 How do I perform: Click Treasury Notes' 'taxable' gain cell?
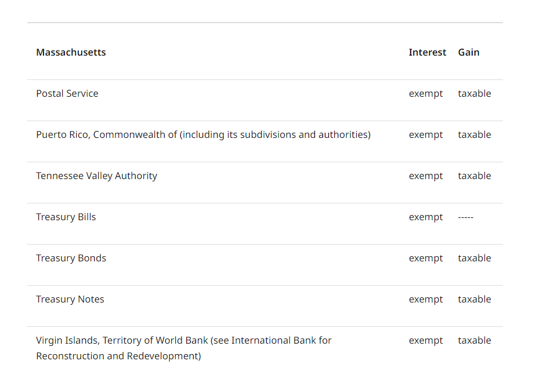474,299
